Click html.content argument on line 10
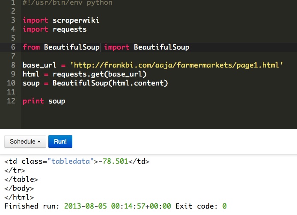Image resolution: width=297 pixels, height=215 pixels. click(x=138, y=83)
